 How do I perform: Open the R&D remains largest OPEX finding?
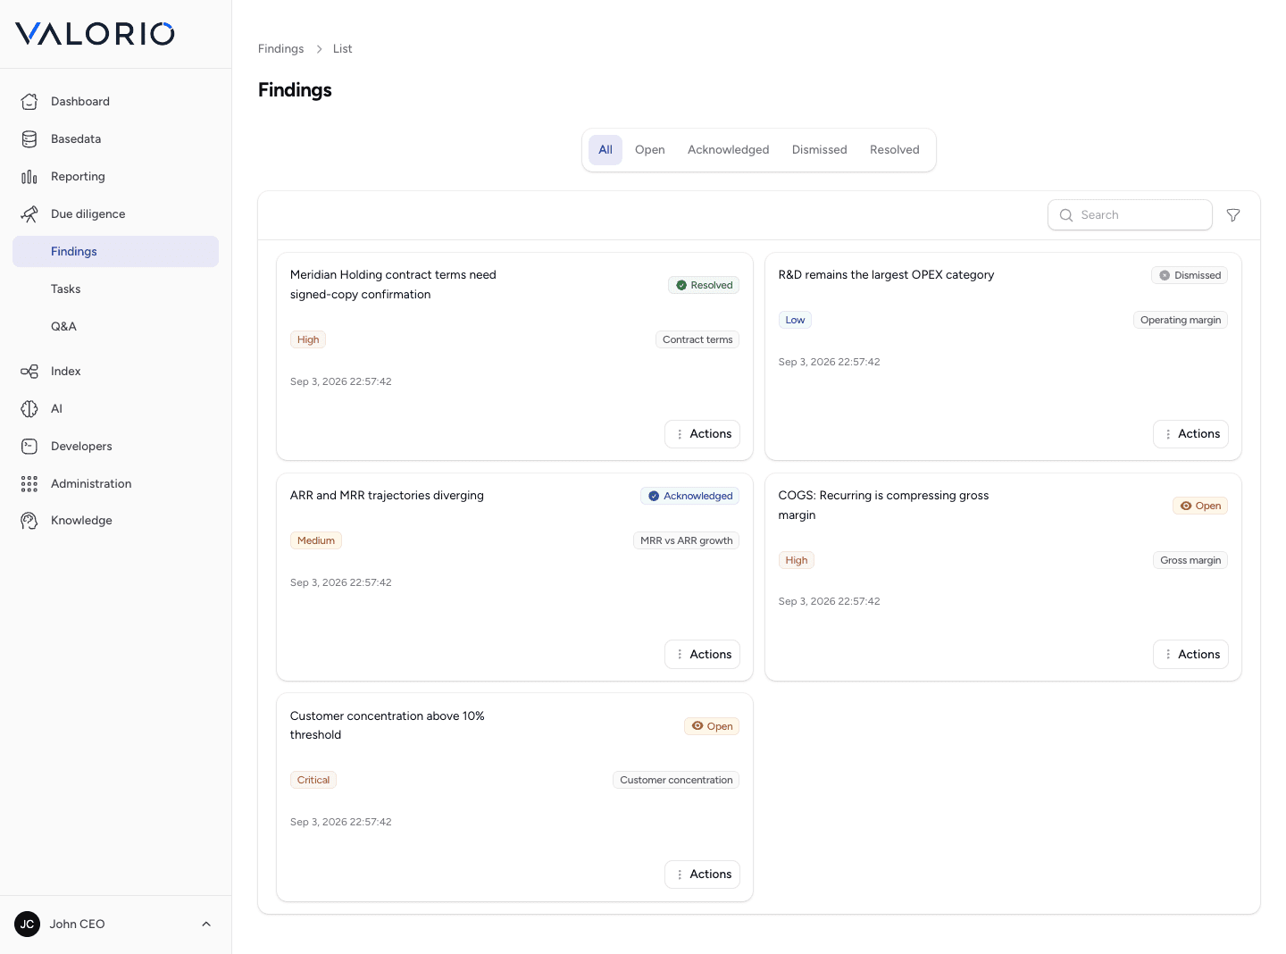click(x=886, y=275)
